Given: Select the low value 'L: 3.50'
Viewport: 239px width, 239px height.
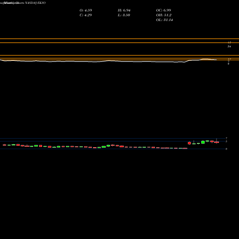Looking at the screenshot, I should (124, 15).
